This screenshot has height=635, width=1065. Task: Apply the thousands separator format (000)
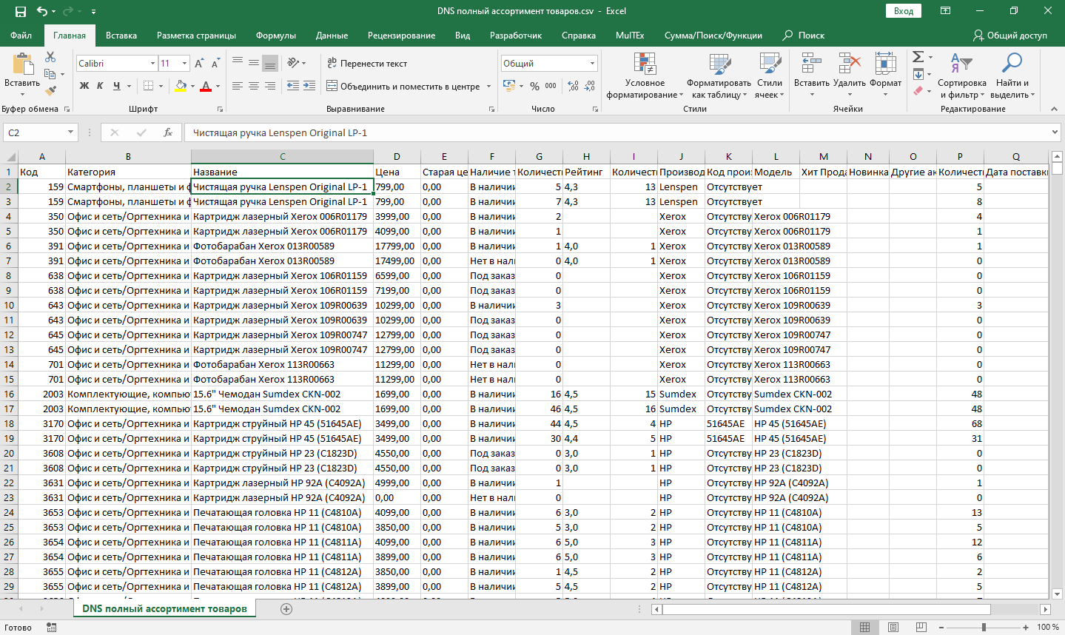pos(551,86)
